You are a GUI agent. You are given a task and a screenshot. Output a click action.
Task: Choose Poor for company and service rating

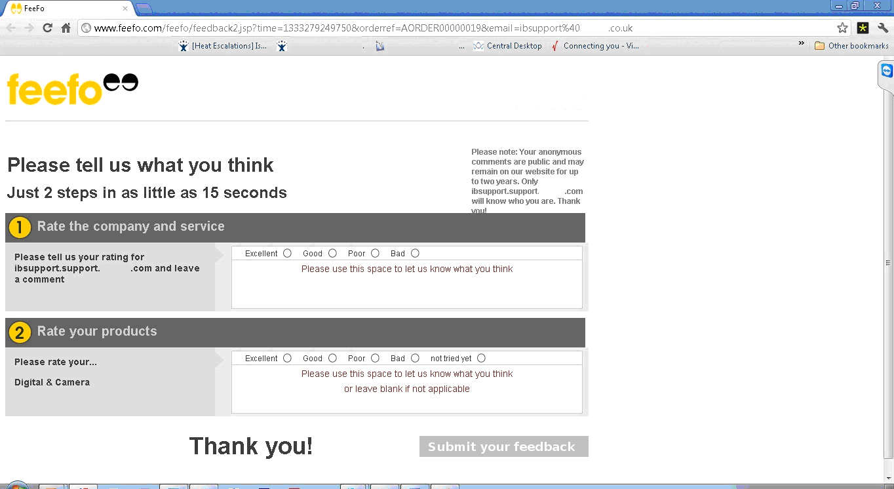375,254
